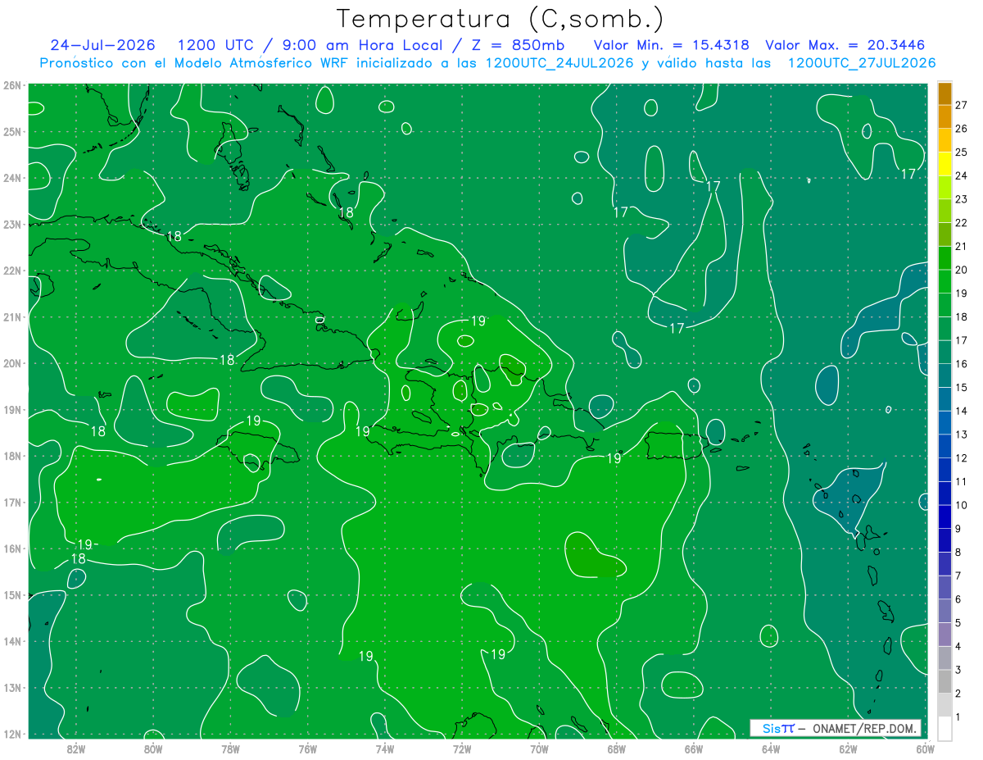Click the "74W" longitude axis label
Image resolution: width=983 pixels, height=760 pixels.
coord(385,749)
